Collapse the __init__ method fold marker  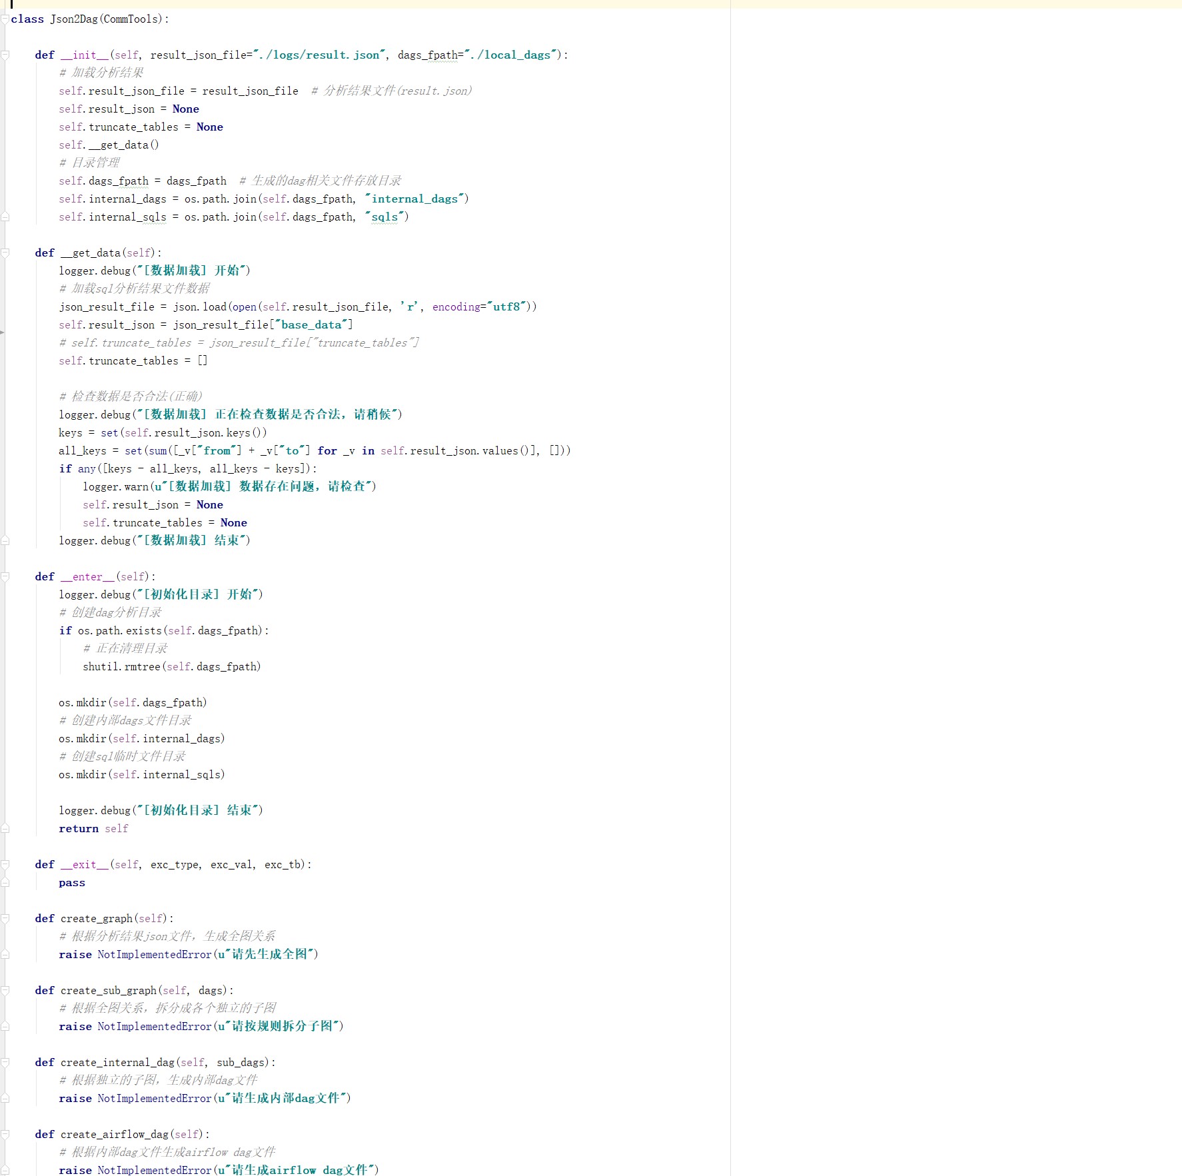click(5, 55)
